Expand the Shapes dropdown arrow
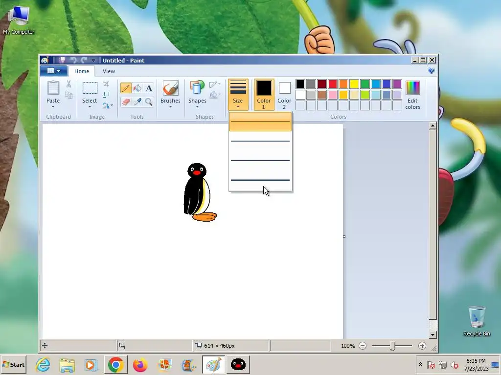 click(197, 107)
